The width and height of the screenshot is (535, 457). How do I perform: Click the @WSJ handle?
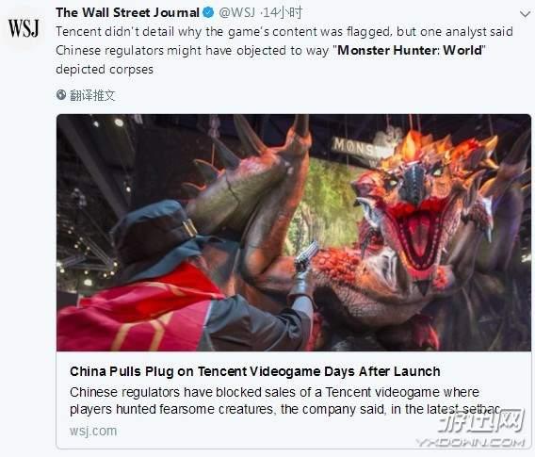236,12
